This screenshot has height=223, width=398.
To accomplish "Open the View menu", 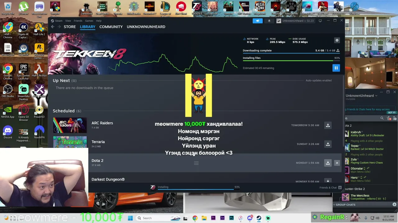I will [x=68, y=21].
